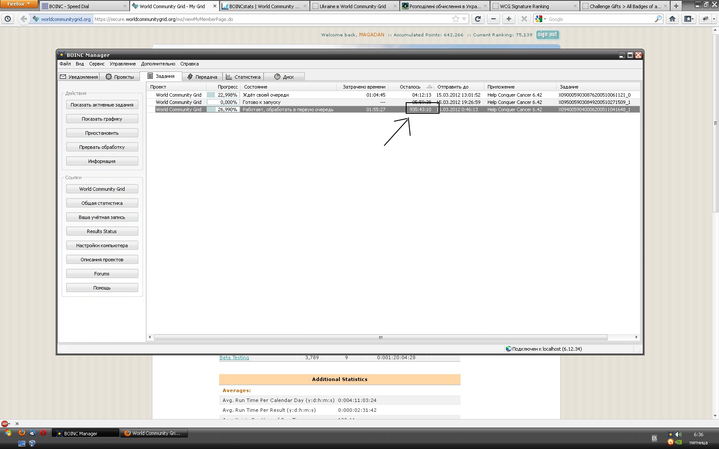Image resolution: width=719 pixels, height=449 pixels.
Task: Sort by Задание column header
Action: point(598,87)
